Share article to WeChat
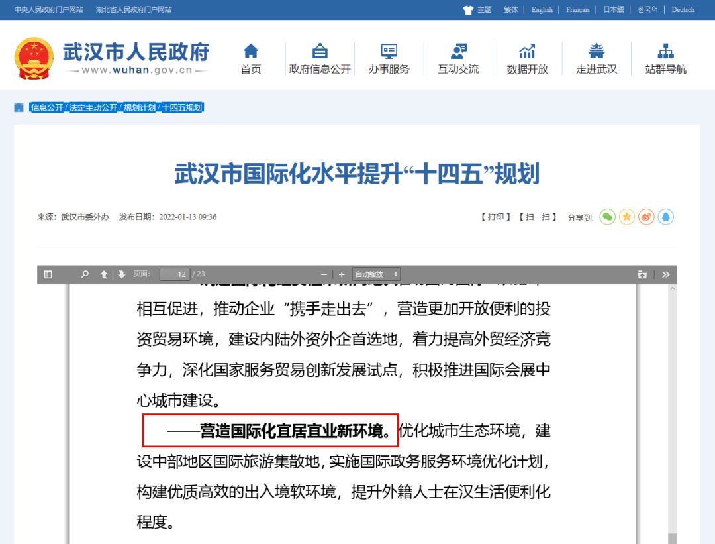Viewport: 715px width, 544px height. tap(607, 217)
